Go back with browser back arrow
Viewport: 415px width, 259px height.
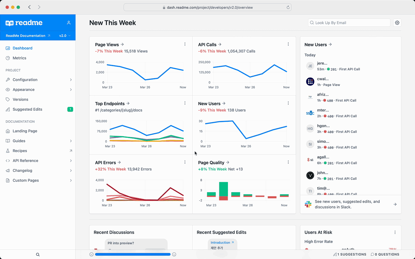point(29,7)
